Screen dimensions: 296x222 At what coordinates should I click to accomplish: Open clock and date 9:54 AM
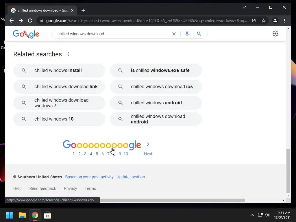pos(282,215)
